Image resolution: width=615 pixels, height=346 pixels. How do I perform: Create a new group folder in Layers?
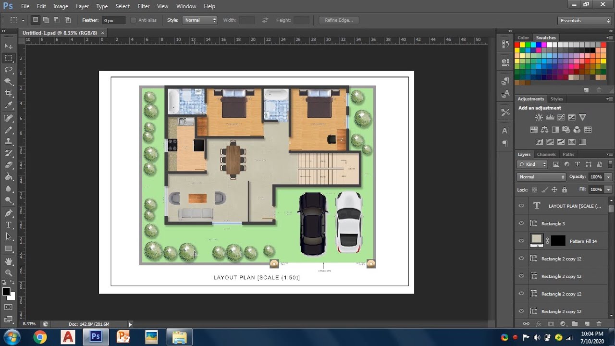pyautogui.click(x=575, y=324)
